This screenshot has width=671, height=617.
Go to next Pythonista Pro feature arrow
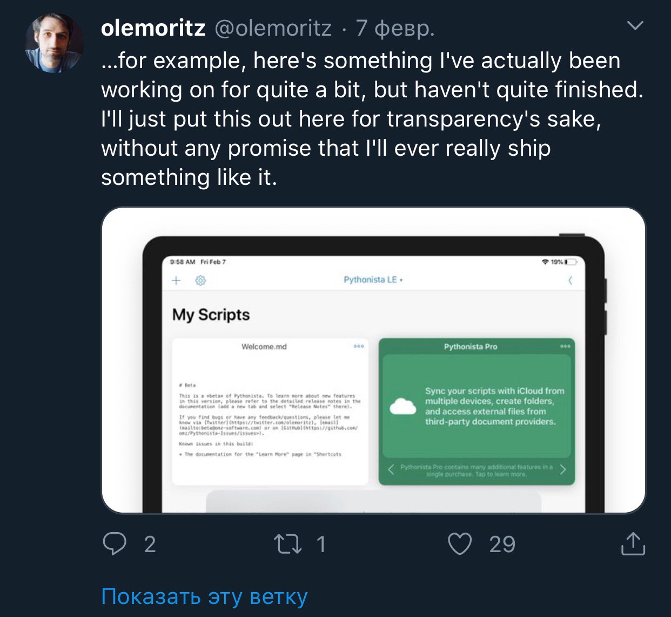[563, 469]
